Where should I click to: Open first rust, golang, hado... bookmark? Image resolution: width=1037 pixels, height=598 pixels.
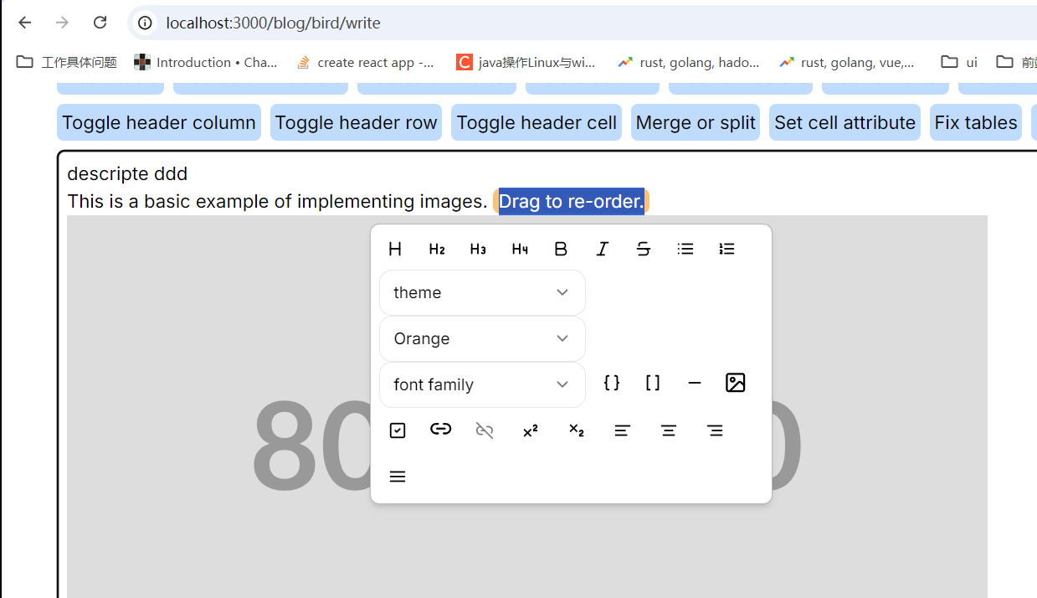click(x=688, y=62)
